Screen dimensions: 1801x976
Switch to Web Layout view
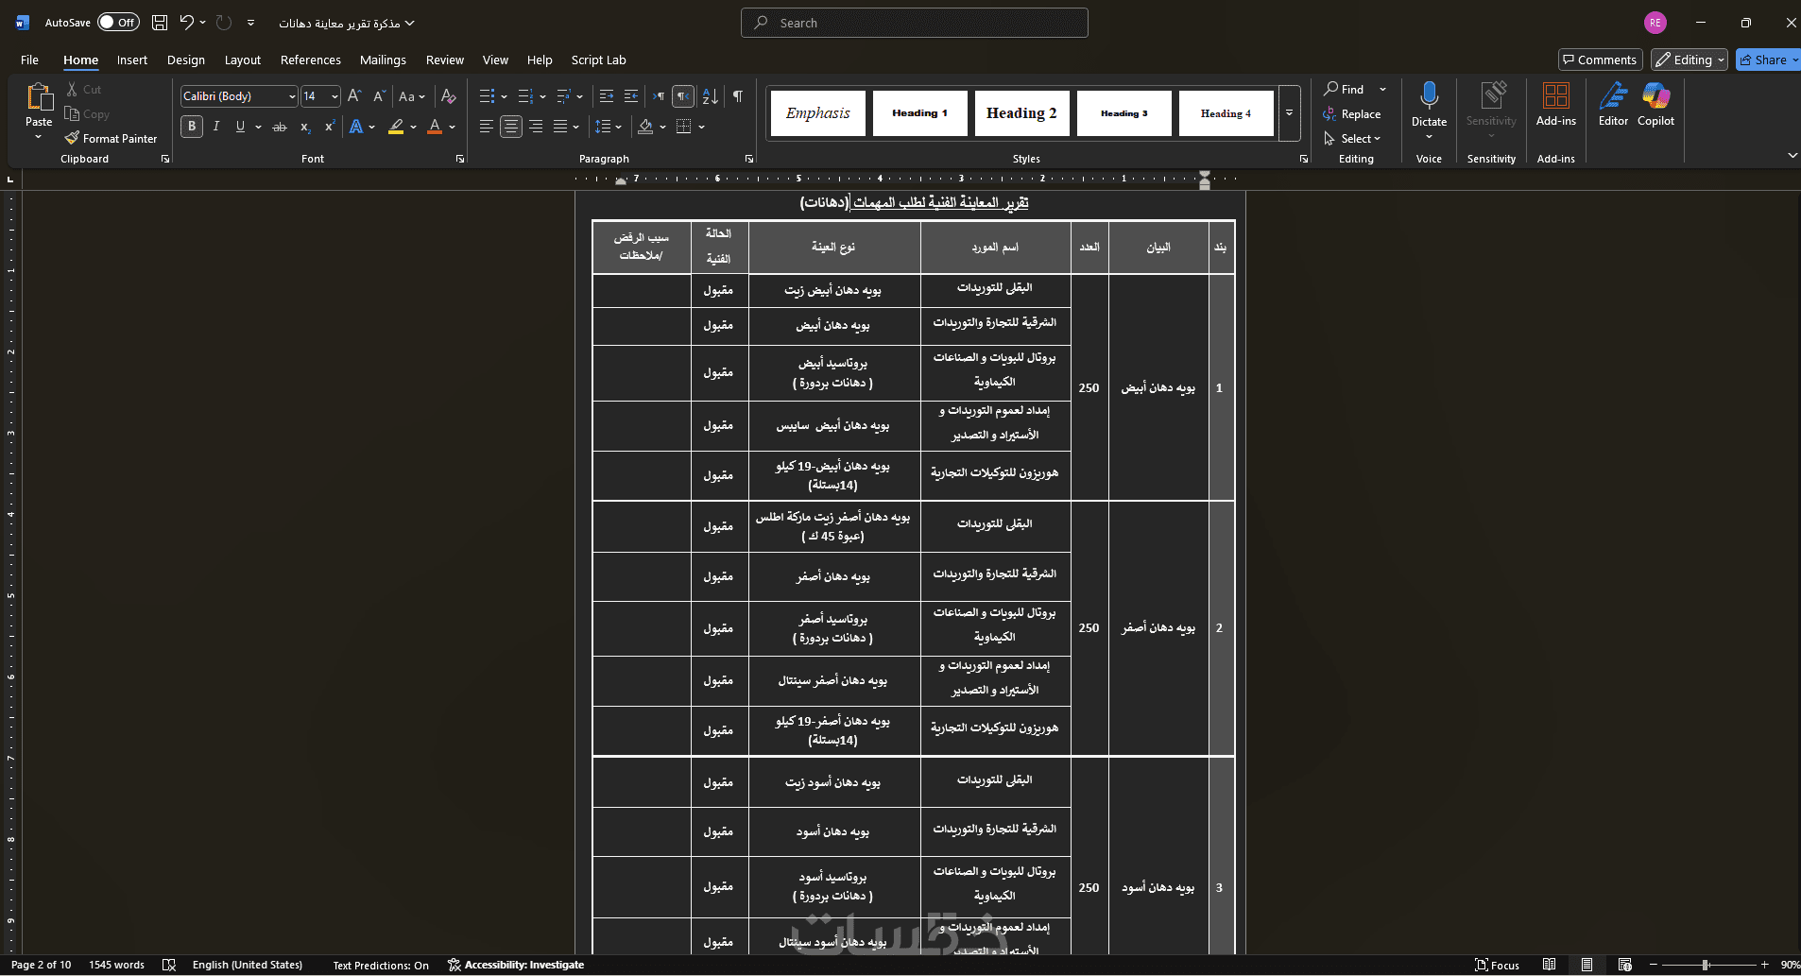(1624, 965)
